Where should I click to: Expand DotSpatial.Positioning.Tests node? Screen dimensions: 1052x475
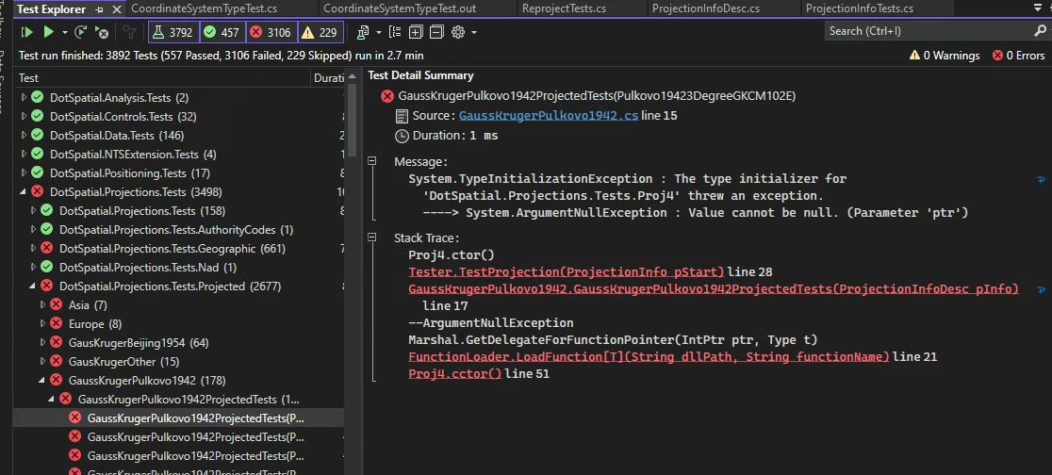coord(25,173)
